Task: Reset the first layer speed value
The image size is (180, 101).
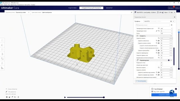Action: click(159, 56)
